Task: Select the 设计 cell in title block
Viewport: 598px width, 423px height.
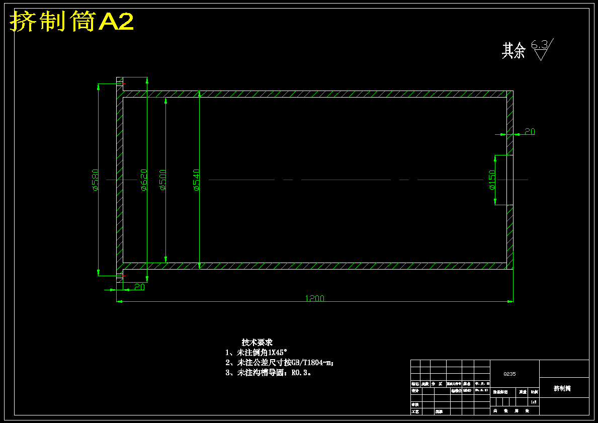Action: point(416,391)
